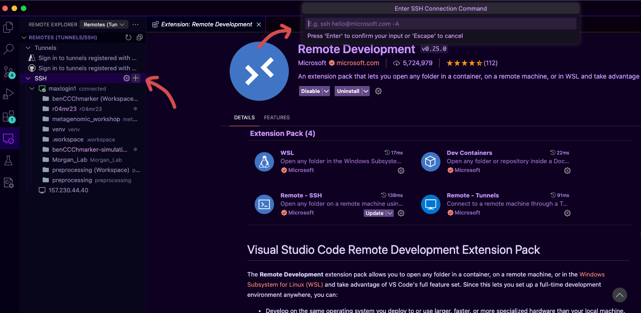
Task: Click the Remote - SSH terminal icon
Action: [x=264, y=204]
